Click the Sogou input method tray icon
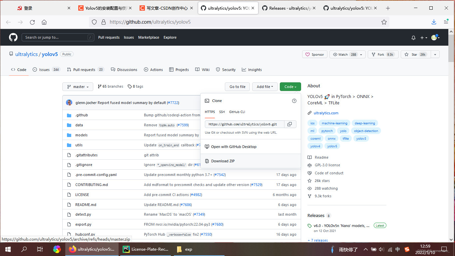Screen dimensions: 455x256 point(407,249)
